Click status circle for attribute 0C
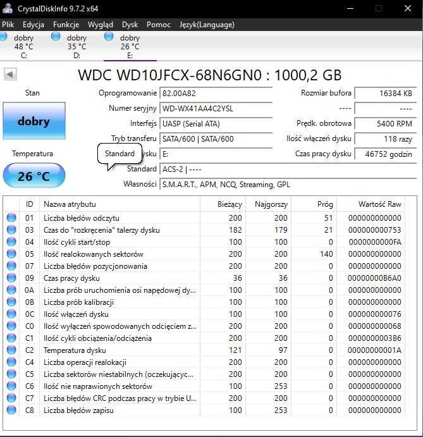The height and width of the screenshot is (437, 423). click(11, 314)
